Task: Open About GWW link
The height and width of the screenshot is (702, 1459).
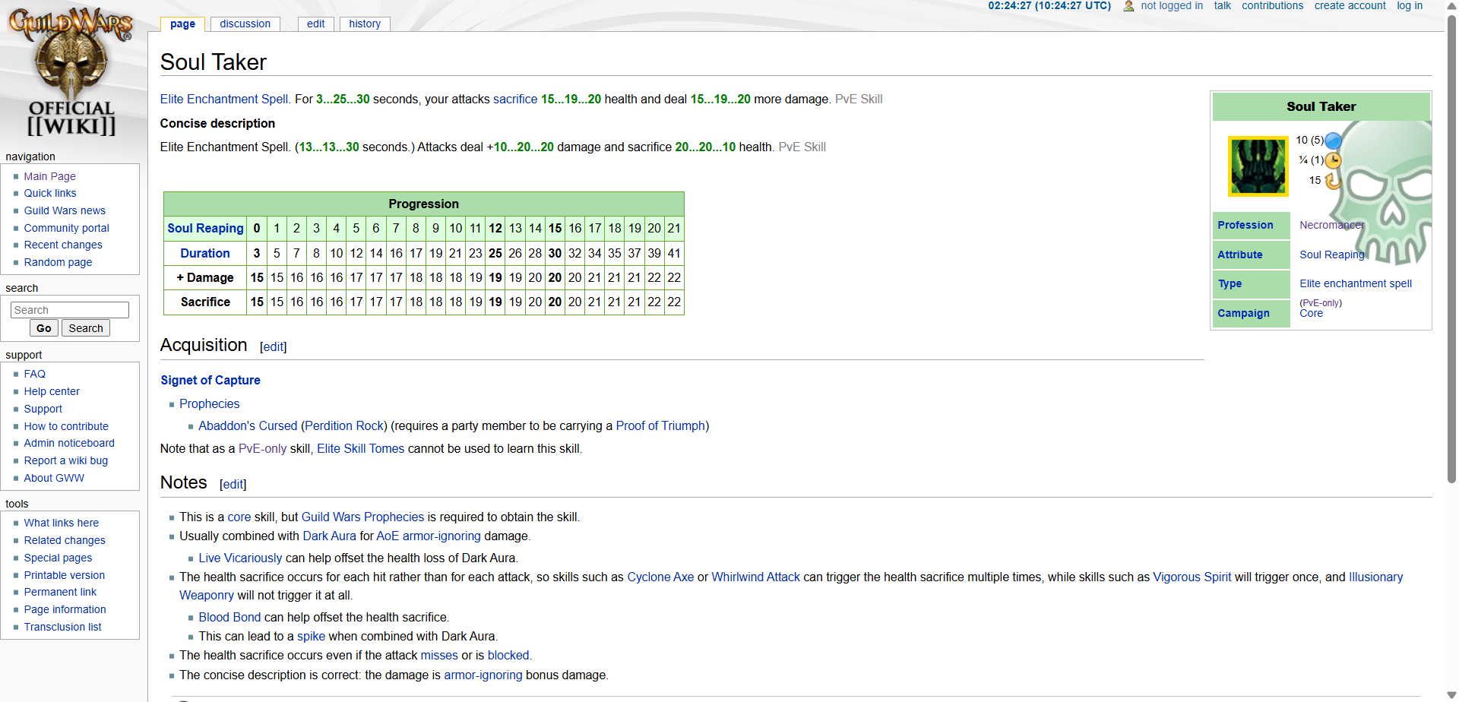Action: [54, 478]
